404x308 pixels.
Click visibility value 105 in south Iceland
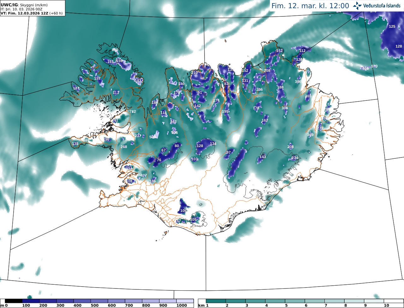click(193, 220)
